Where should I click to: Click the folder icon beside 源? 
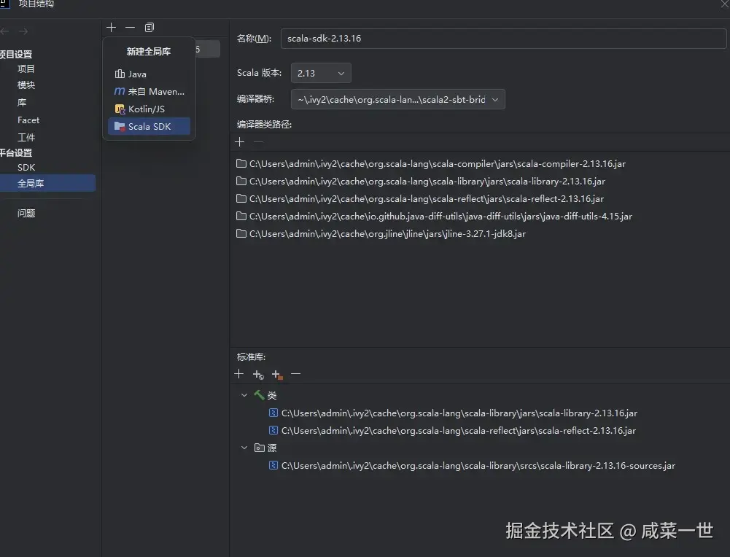point(260,448)
